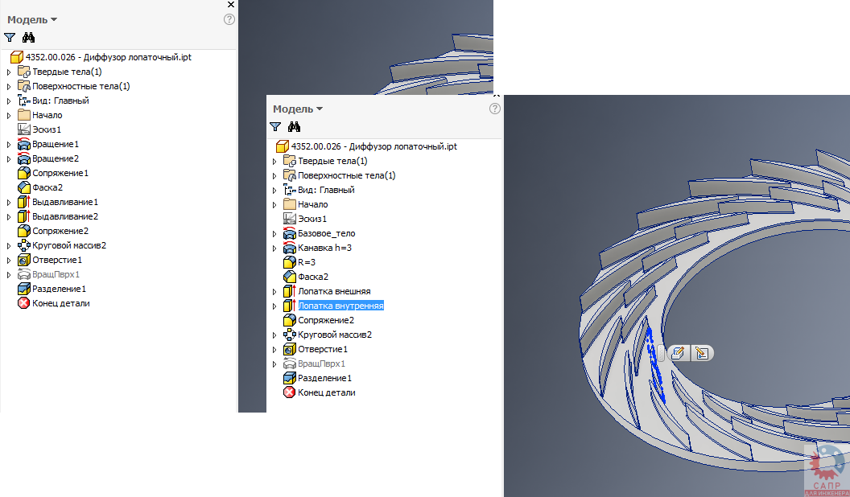Select Эскиз1 label in right tree

312,219
